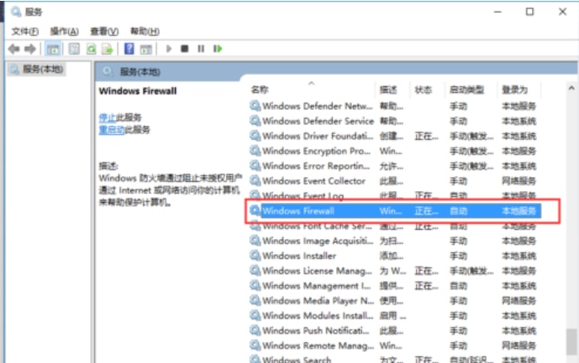579x363 pixels.
Task: Toggle the show/hide console tree icon
Action: click(52, 49)
